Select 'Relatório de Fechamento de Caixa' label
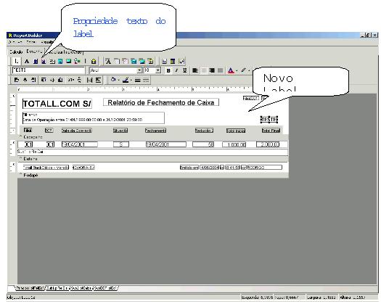381x304 pixels. point(161,102)
